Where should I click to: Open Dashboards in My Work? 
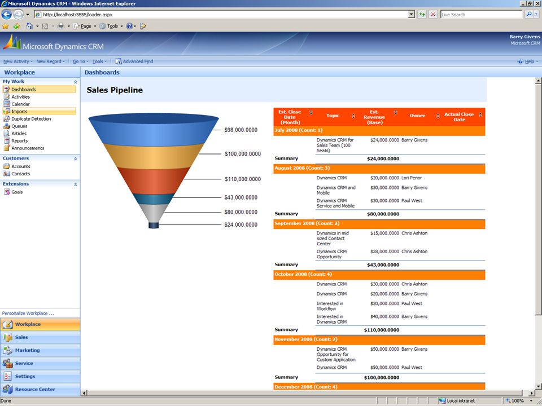click(39, 90)
